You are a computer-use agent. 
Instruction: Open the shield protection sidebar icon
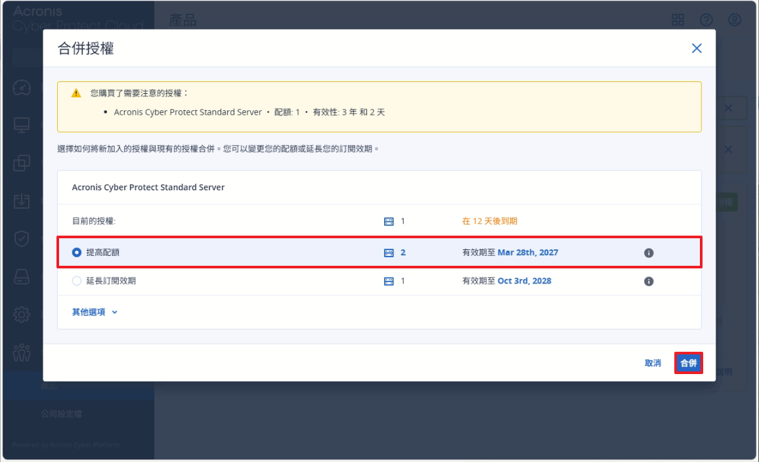coord(22,238)
